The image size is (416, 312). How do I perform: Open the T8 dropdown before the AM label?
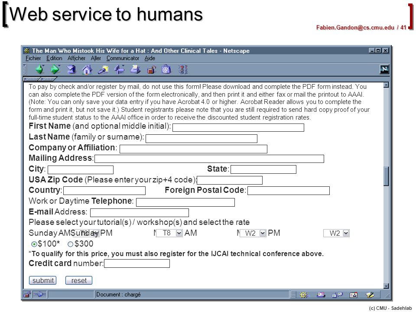click(x=169, y=233)
